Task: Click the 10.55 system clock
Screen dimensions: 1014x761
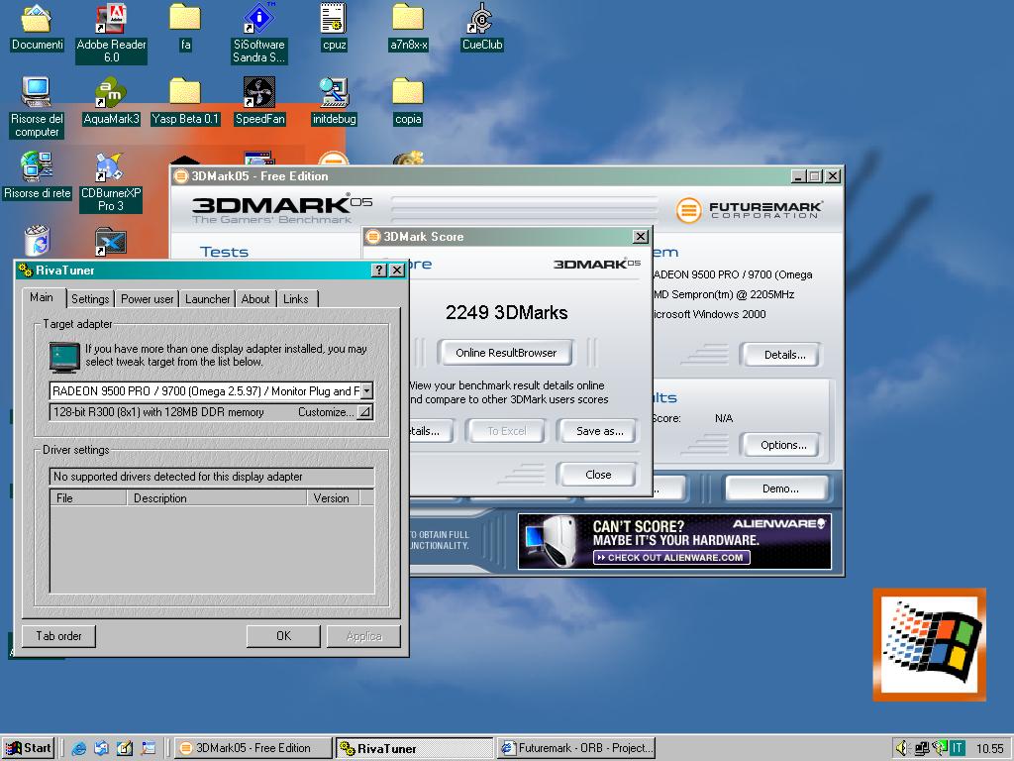Action: pos(989,749)
